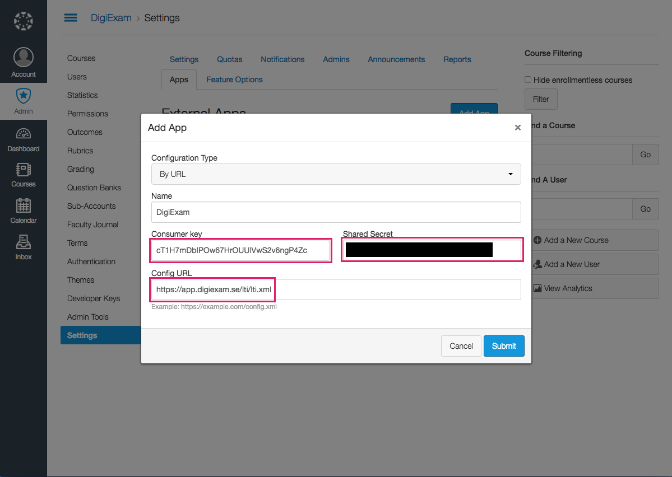Open the Account avatar icon
The width and height of the screenshot is (672, 477).
(x=23, y=57)
